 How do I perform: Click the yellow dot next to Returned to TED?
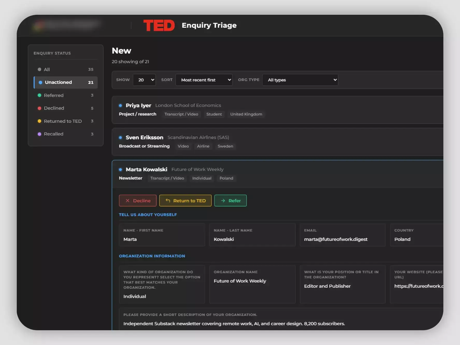(x=39, y=121)
